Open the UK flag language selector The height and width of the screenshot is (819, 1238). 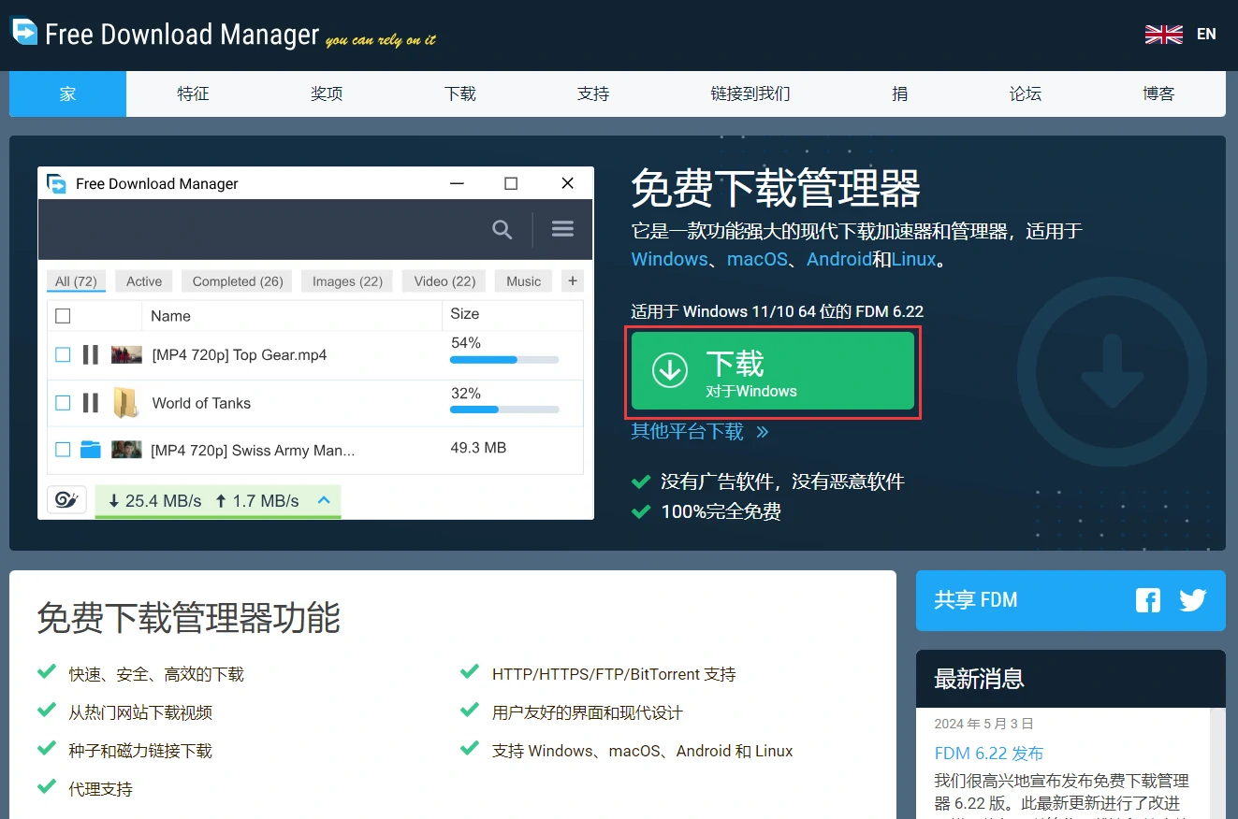1163,35
